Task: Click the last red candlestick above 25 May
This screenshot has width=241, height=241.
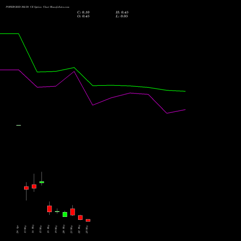Action: click(x=88, y=220)
